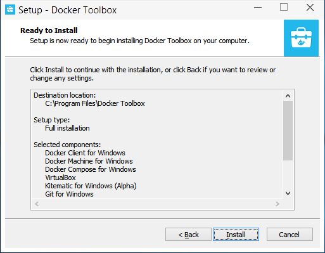This screenshot has height=253, width=325.
Task: Click the 'Setup - Docker Toolbox' window title
Action: [67, 10]
